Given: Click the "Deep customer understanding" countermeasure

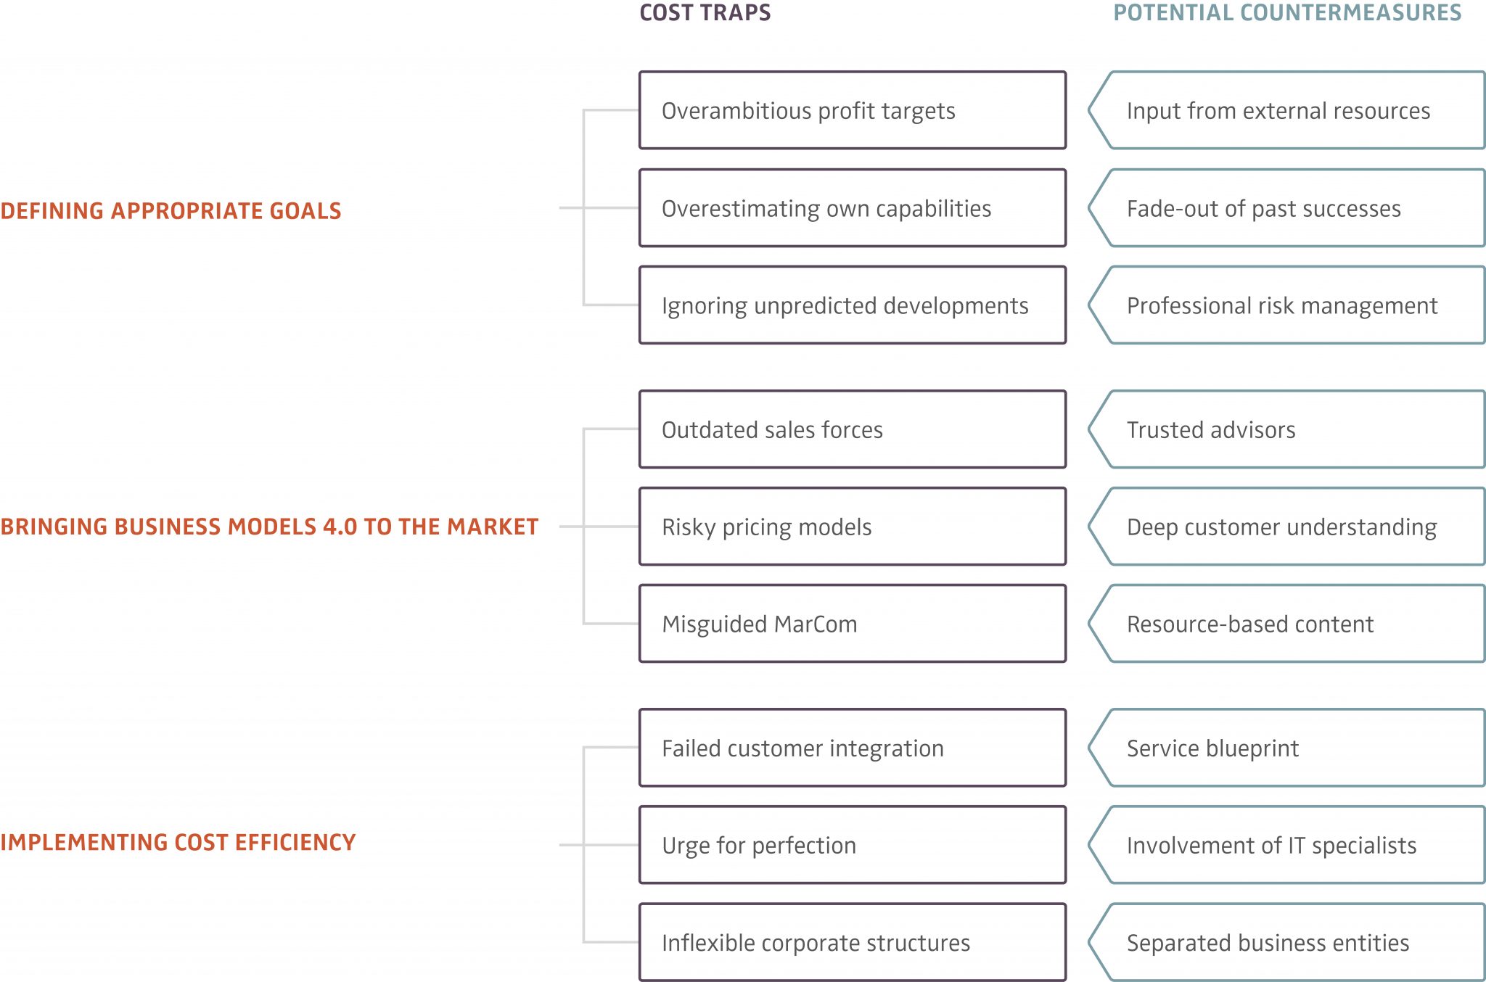Looking at the screenshot, I should [1287, 527].
